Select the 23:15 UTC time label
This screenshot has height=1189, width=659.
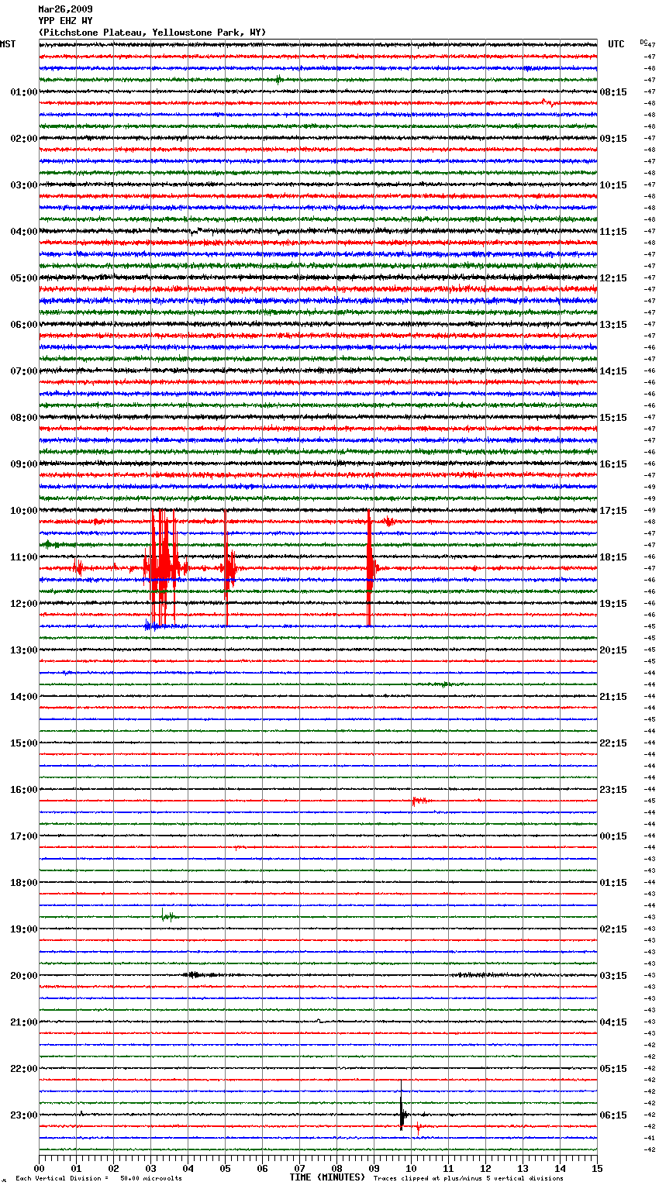[x=613, y=790]
